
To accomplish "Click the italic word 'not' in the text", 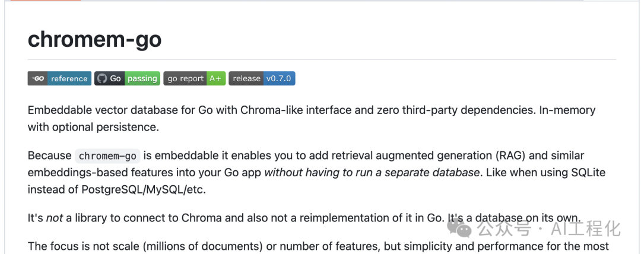I will pyautogui.click(x=55, y=218).
